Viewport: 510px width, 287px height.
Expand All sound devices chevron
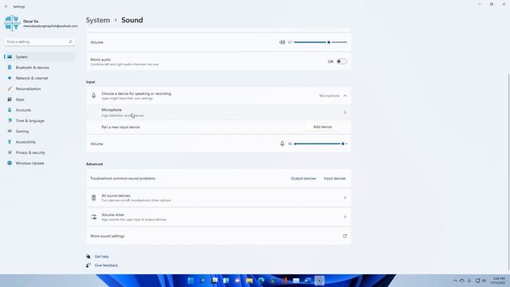[345, 198]
